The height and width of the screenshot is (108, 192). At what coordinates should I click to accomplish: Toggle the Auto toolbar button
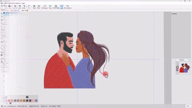click(62, 7)
